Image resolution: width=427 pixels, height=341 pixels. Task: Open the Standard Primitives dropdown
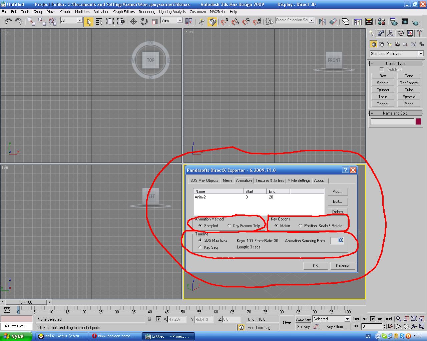click(x=420, y=54)
